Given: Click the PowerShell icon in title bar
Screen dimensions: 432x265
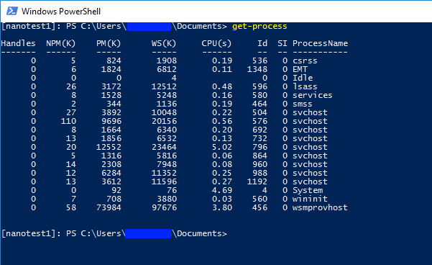Looking at the screenshot, I should 12,11.
